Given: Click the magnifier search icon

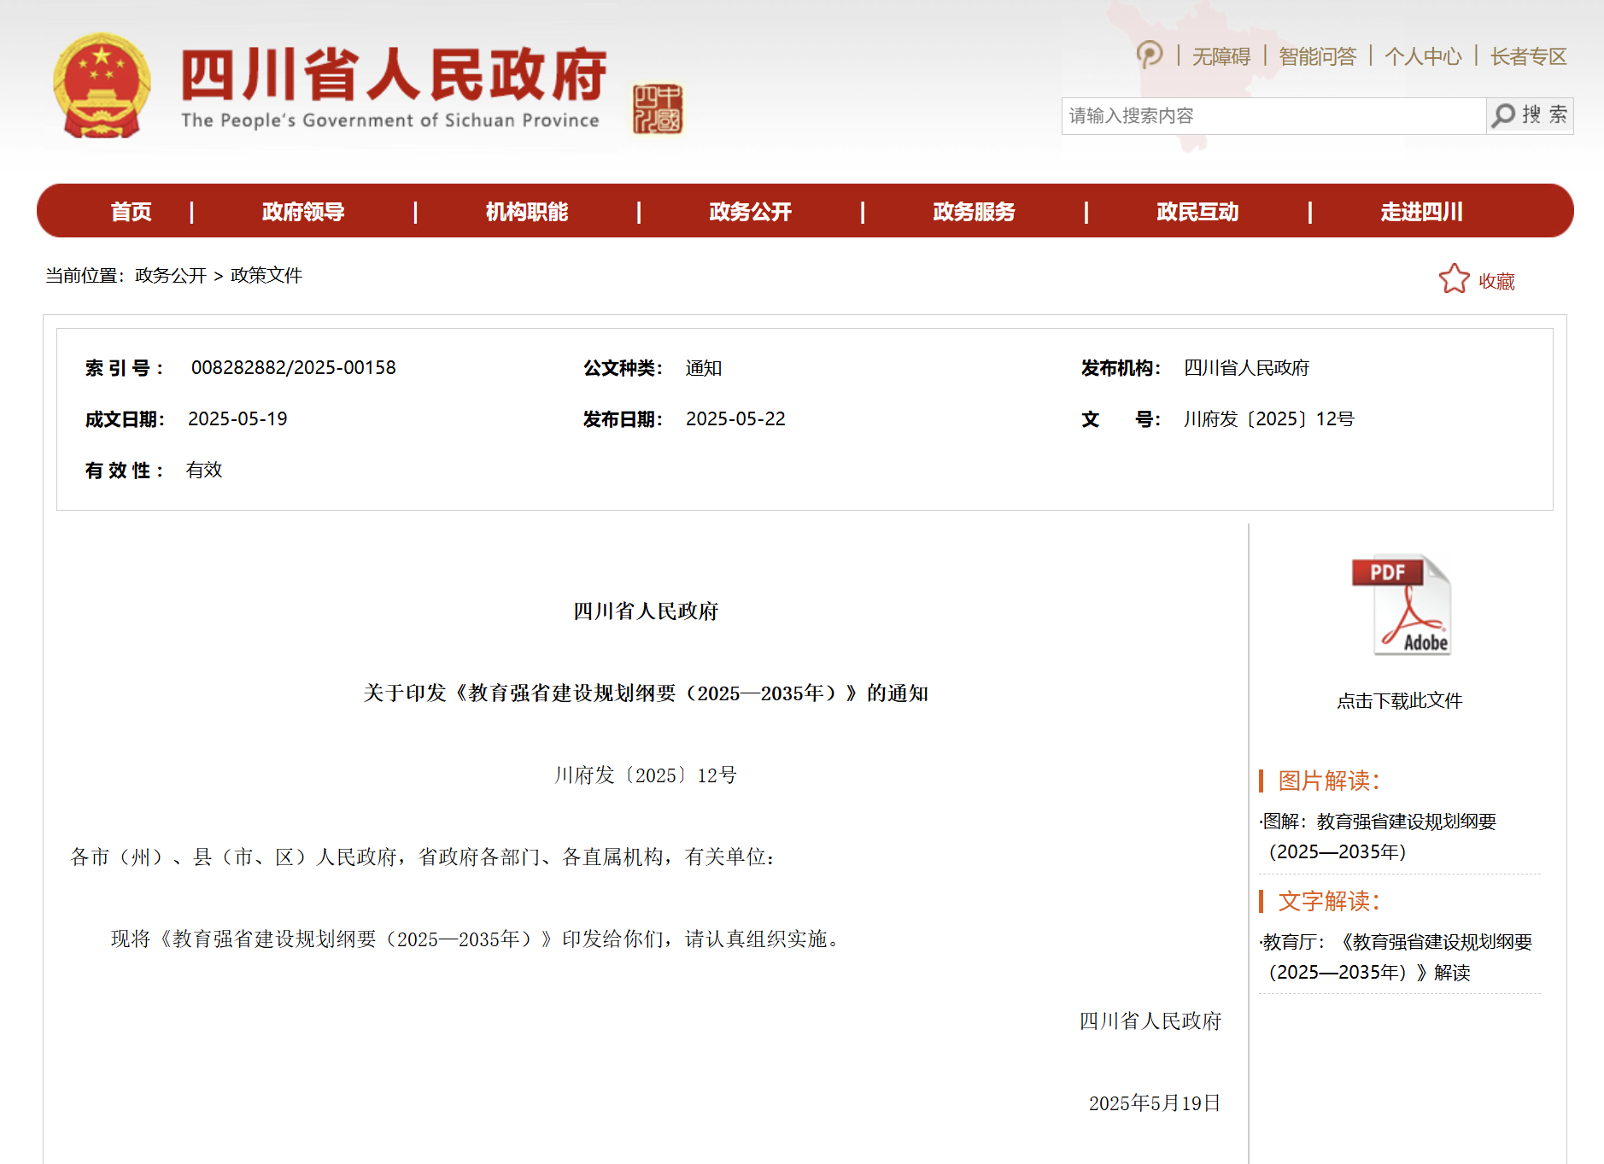Looking at the screenshot, I should click(1503, 115).
